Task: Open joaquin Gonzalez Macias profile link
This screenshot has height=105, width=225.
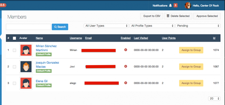Action: pyautogui.click(x=47, y=65)
